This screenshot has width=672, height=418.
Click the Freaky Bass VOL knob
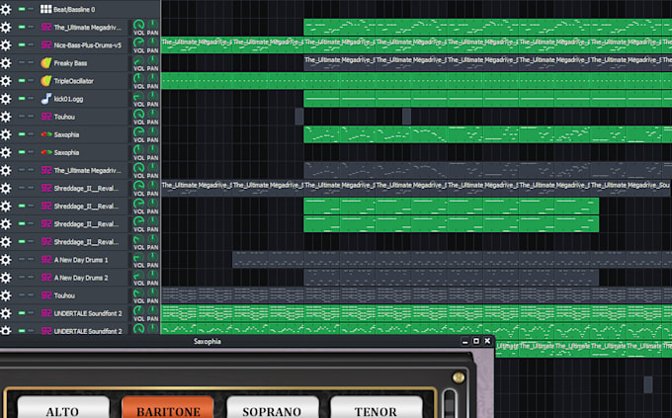139,60
